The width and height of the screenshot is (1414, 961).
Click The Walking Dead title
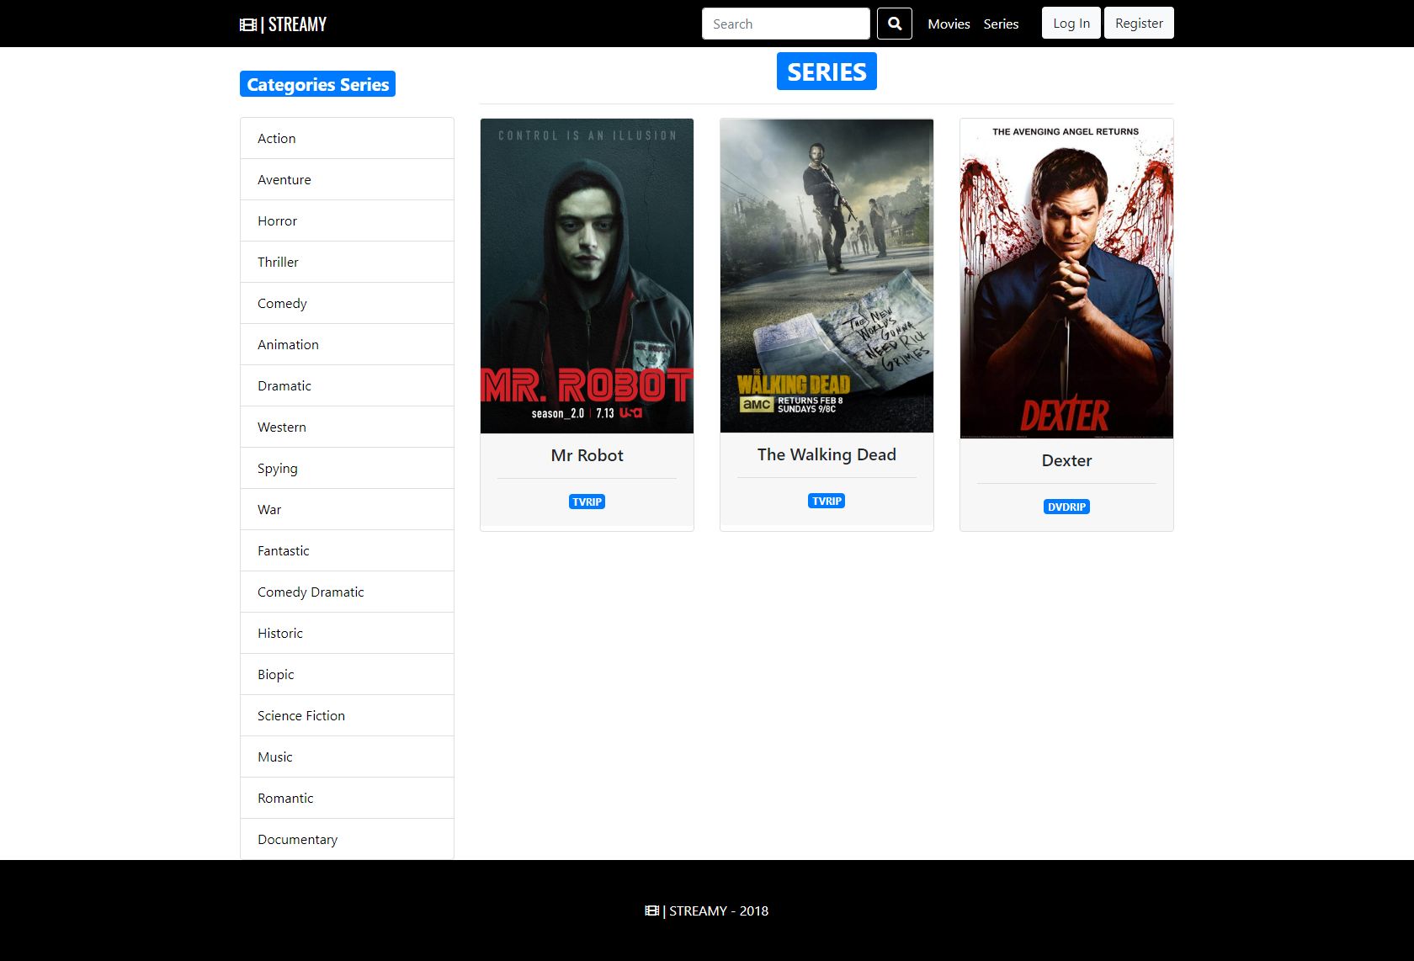827,454
